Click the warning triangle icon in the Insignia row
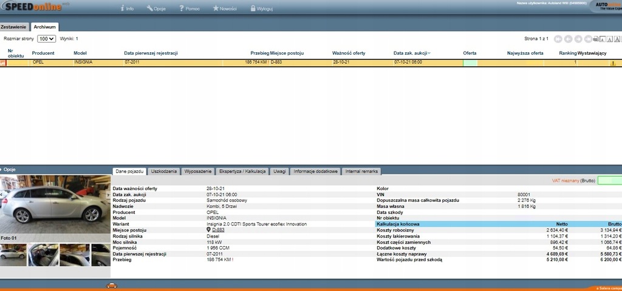Image resolution: width=622 pixels, height=291 pixels. click(x=613, y=63)
